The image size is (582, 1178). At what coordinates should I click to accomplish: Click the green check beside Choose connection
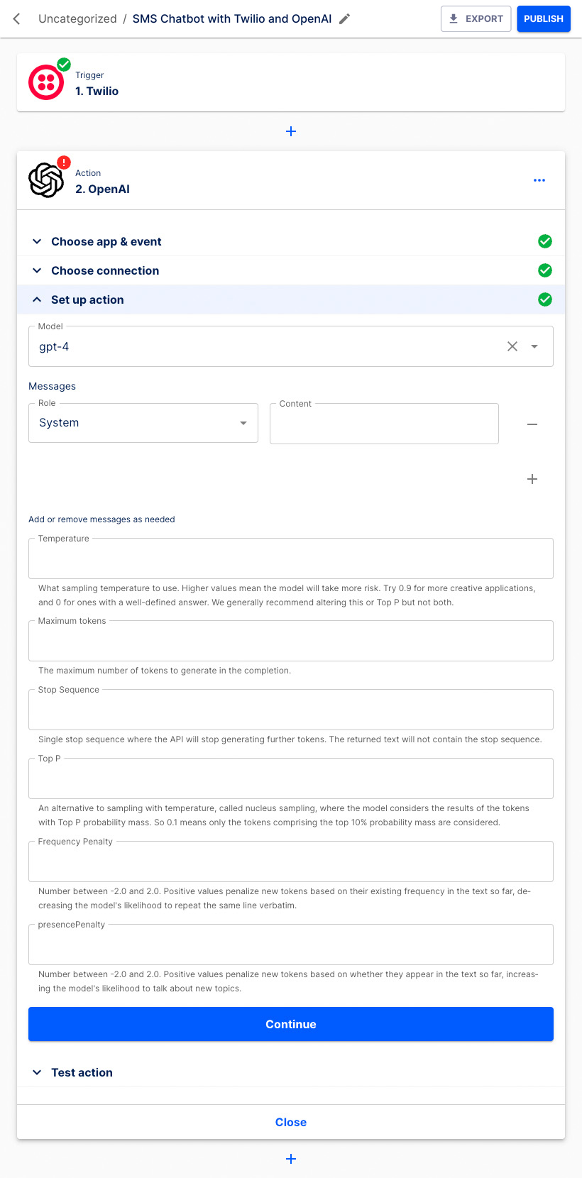tap(545, 270)
